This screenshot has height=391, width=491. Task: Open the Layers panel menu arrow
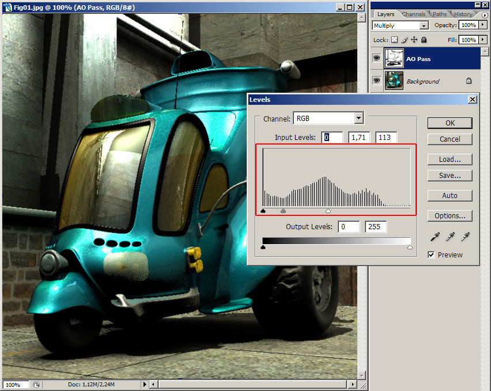tap(484, 14)
